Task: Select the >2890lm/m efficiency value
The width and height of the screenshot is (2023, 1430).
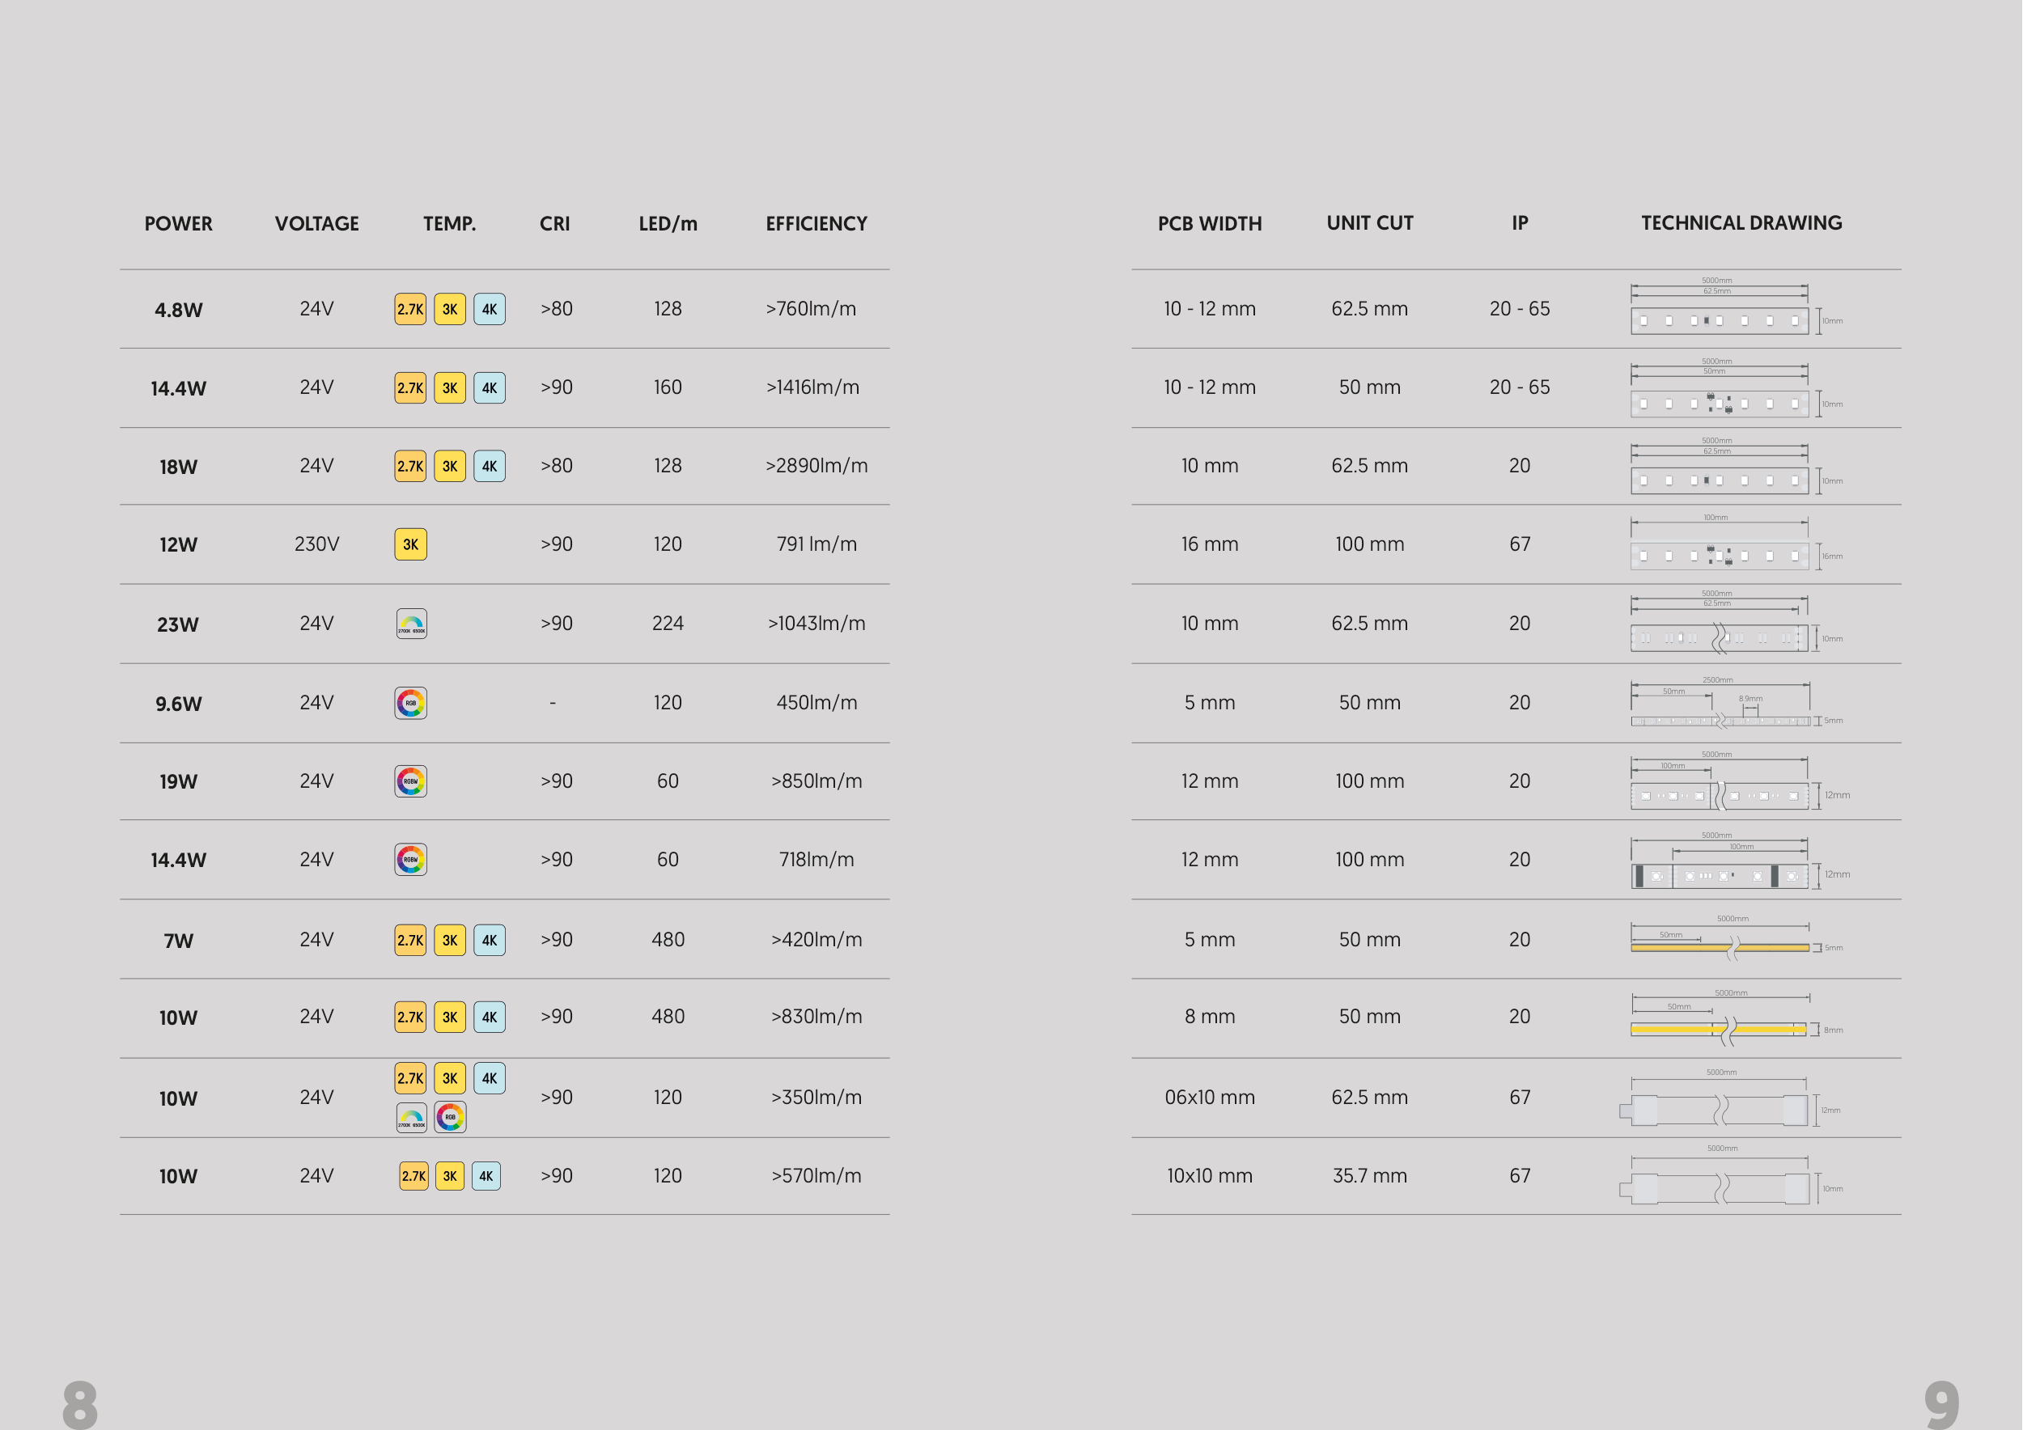Action: (816, 466)
